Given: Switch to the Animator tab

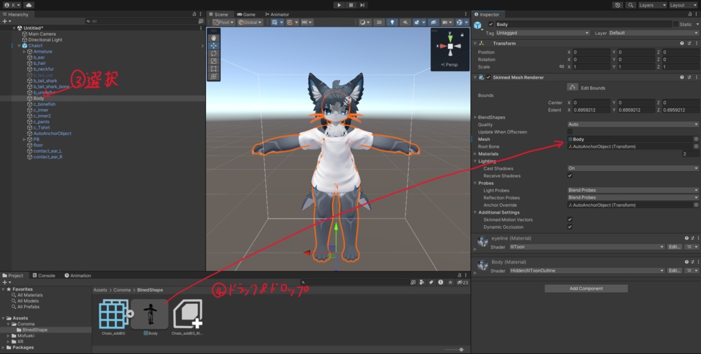Looking at the screenshot, I should 277,14.
